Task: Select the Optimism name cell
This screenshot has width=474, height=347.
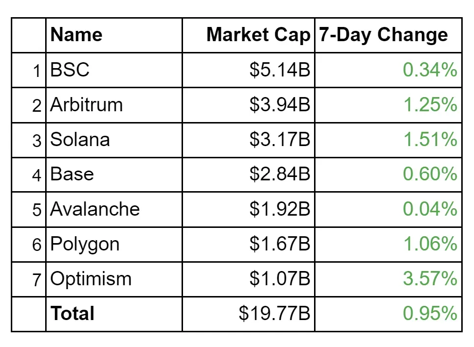Action: point(91,279)
